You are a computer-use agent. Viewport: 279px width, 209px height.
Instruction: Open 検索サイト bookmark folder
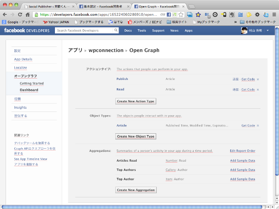[177, 22]
